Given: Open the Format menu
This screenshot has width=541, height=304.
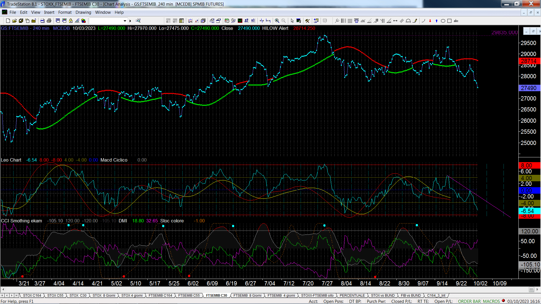Looking at the screenshot, I should click(x=65, y=12).
